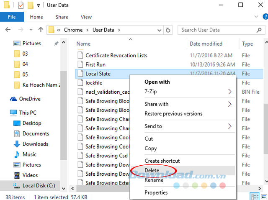Refresh the User Data folder
268x200 pixels.
[x=168, y=30]
